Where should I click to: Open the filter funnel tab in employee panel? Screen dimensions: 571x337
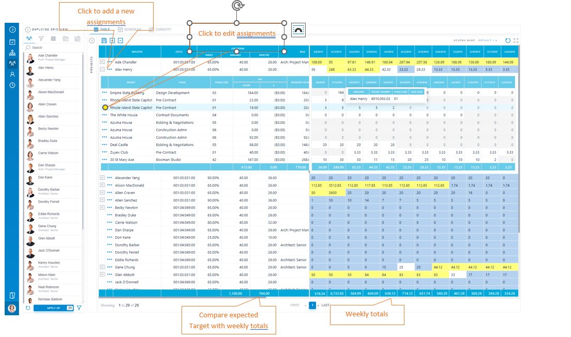click(40, 39)
